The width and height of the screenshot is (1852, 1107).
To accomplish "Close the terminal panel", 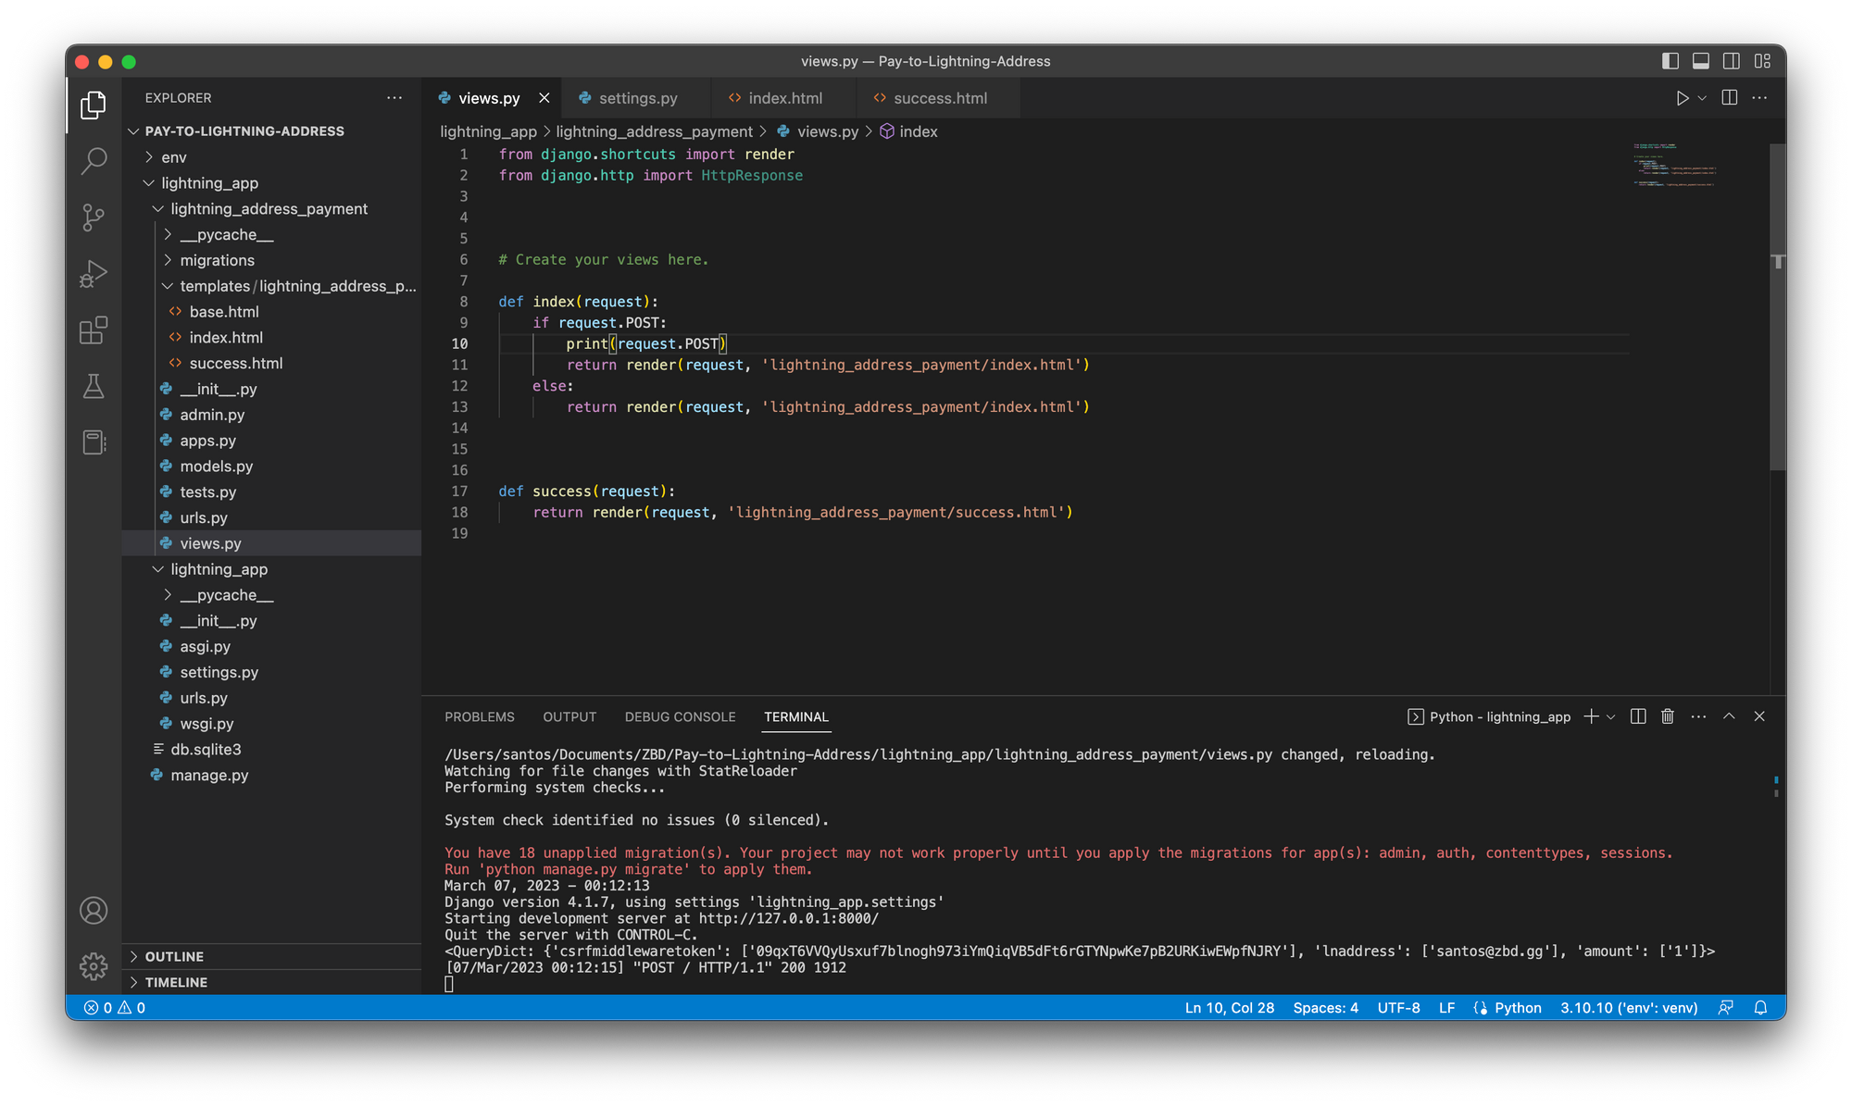I will 1759,716.
